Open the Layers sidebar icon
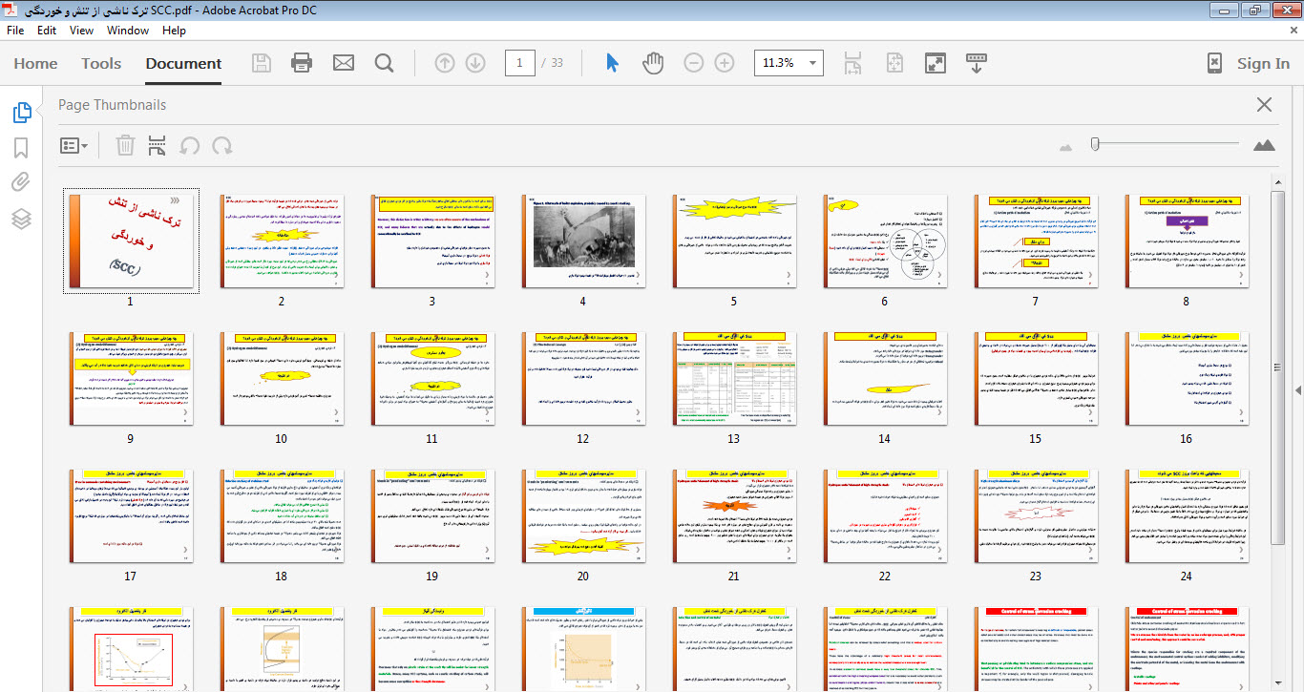Image resolution: width=1304 pixels, height=692 pixels. click(21, 218)
